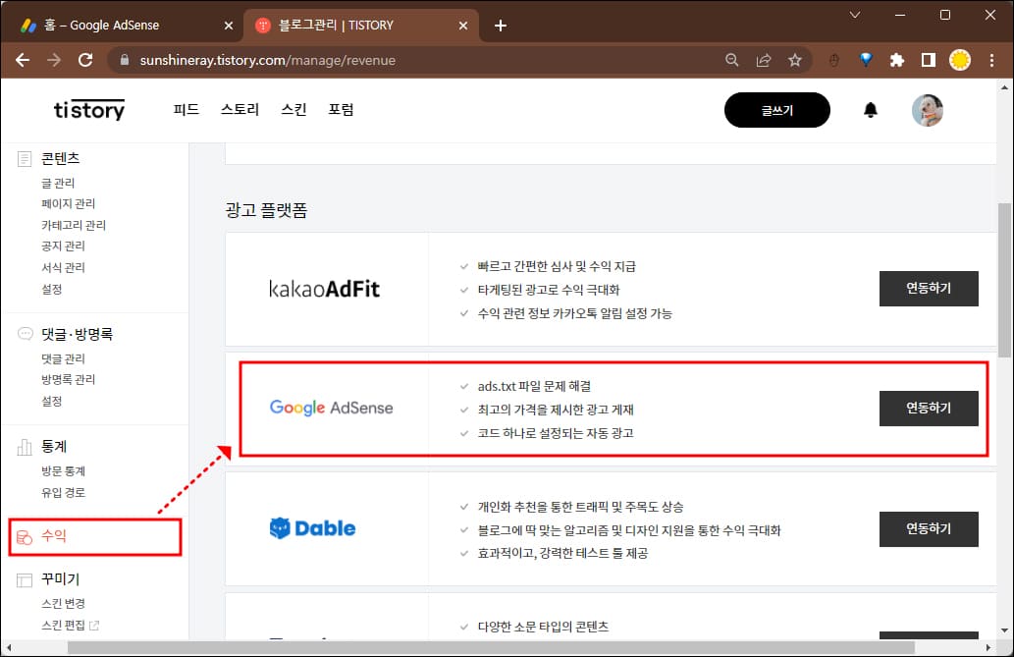Click the address bar URL
This screenshot has height=657, width=1014.
tap(268, 60)
